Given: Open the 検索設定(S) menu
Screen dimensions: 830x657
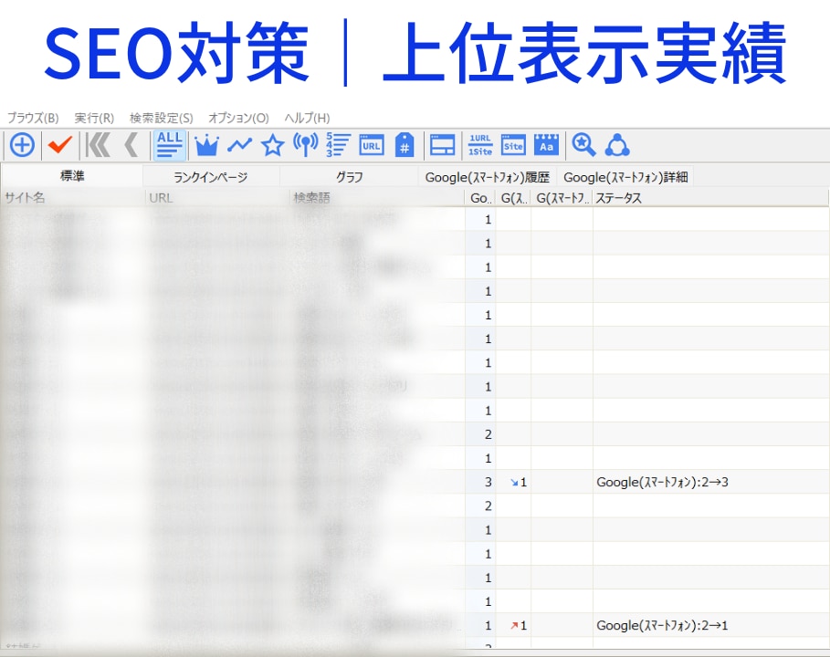Looking at the screenshot, I should pyautogui.click(x=162, y=118).
